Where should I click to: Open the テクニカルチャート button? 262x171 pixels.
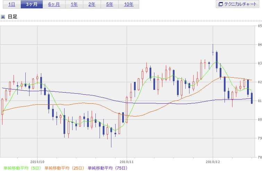click(237, 4)
